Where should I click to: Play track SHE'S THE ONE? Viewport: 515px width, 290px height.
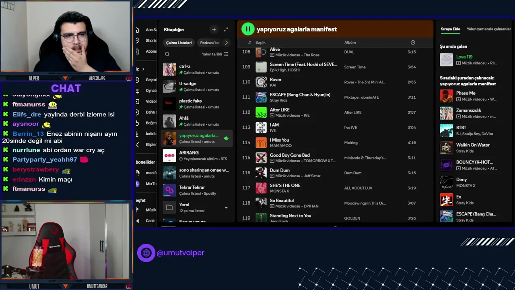tap(335, 188)
